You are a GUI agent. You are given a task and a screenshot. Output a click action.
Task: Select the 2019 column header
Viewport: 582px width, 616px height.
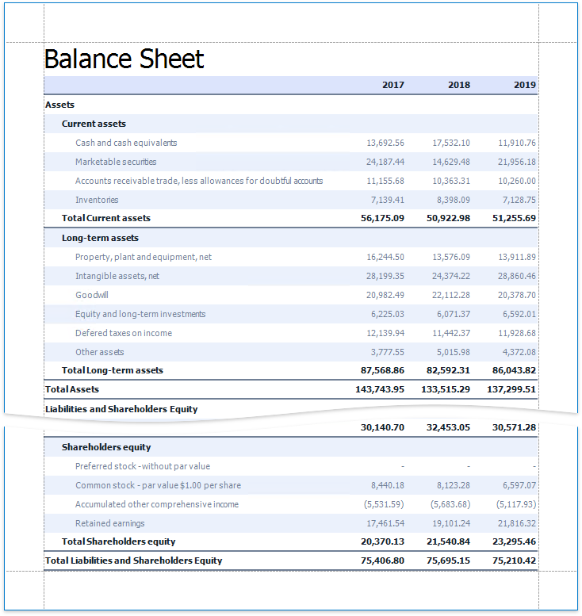pyautogui.click(x=524, y=85)
